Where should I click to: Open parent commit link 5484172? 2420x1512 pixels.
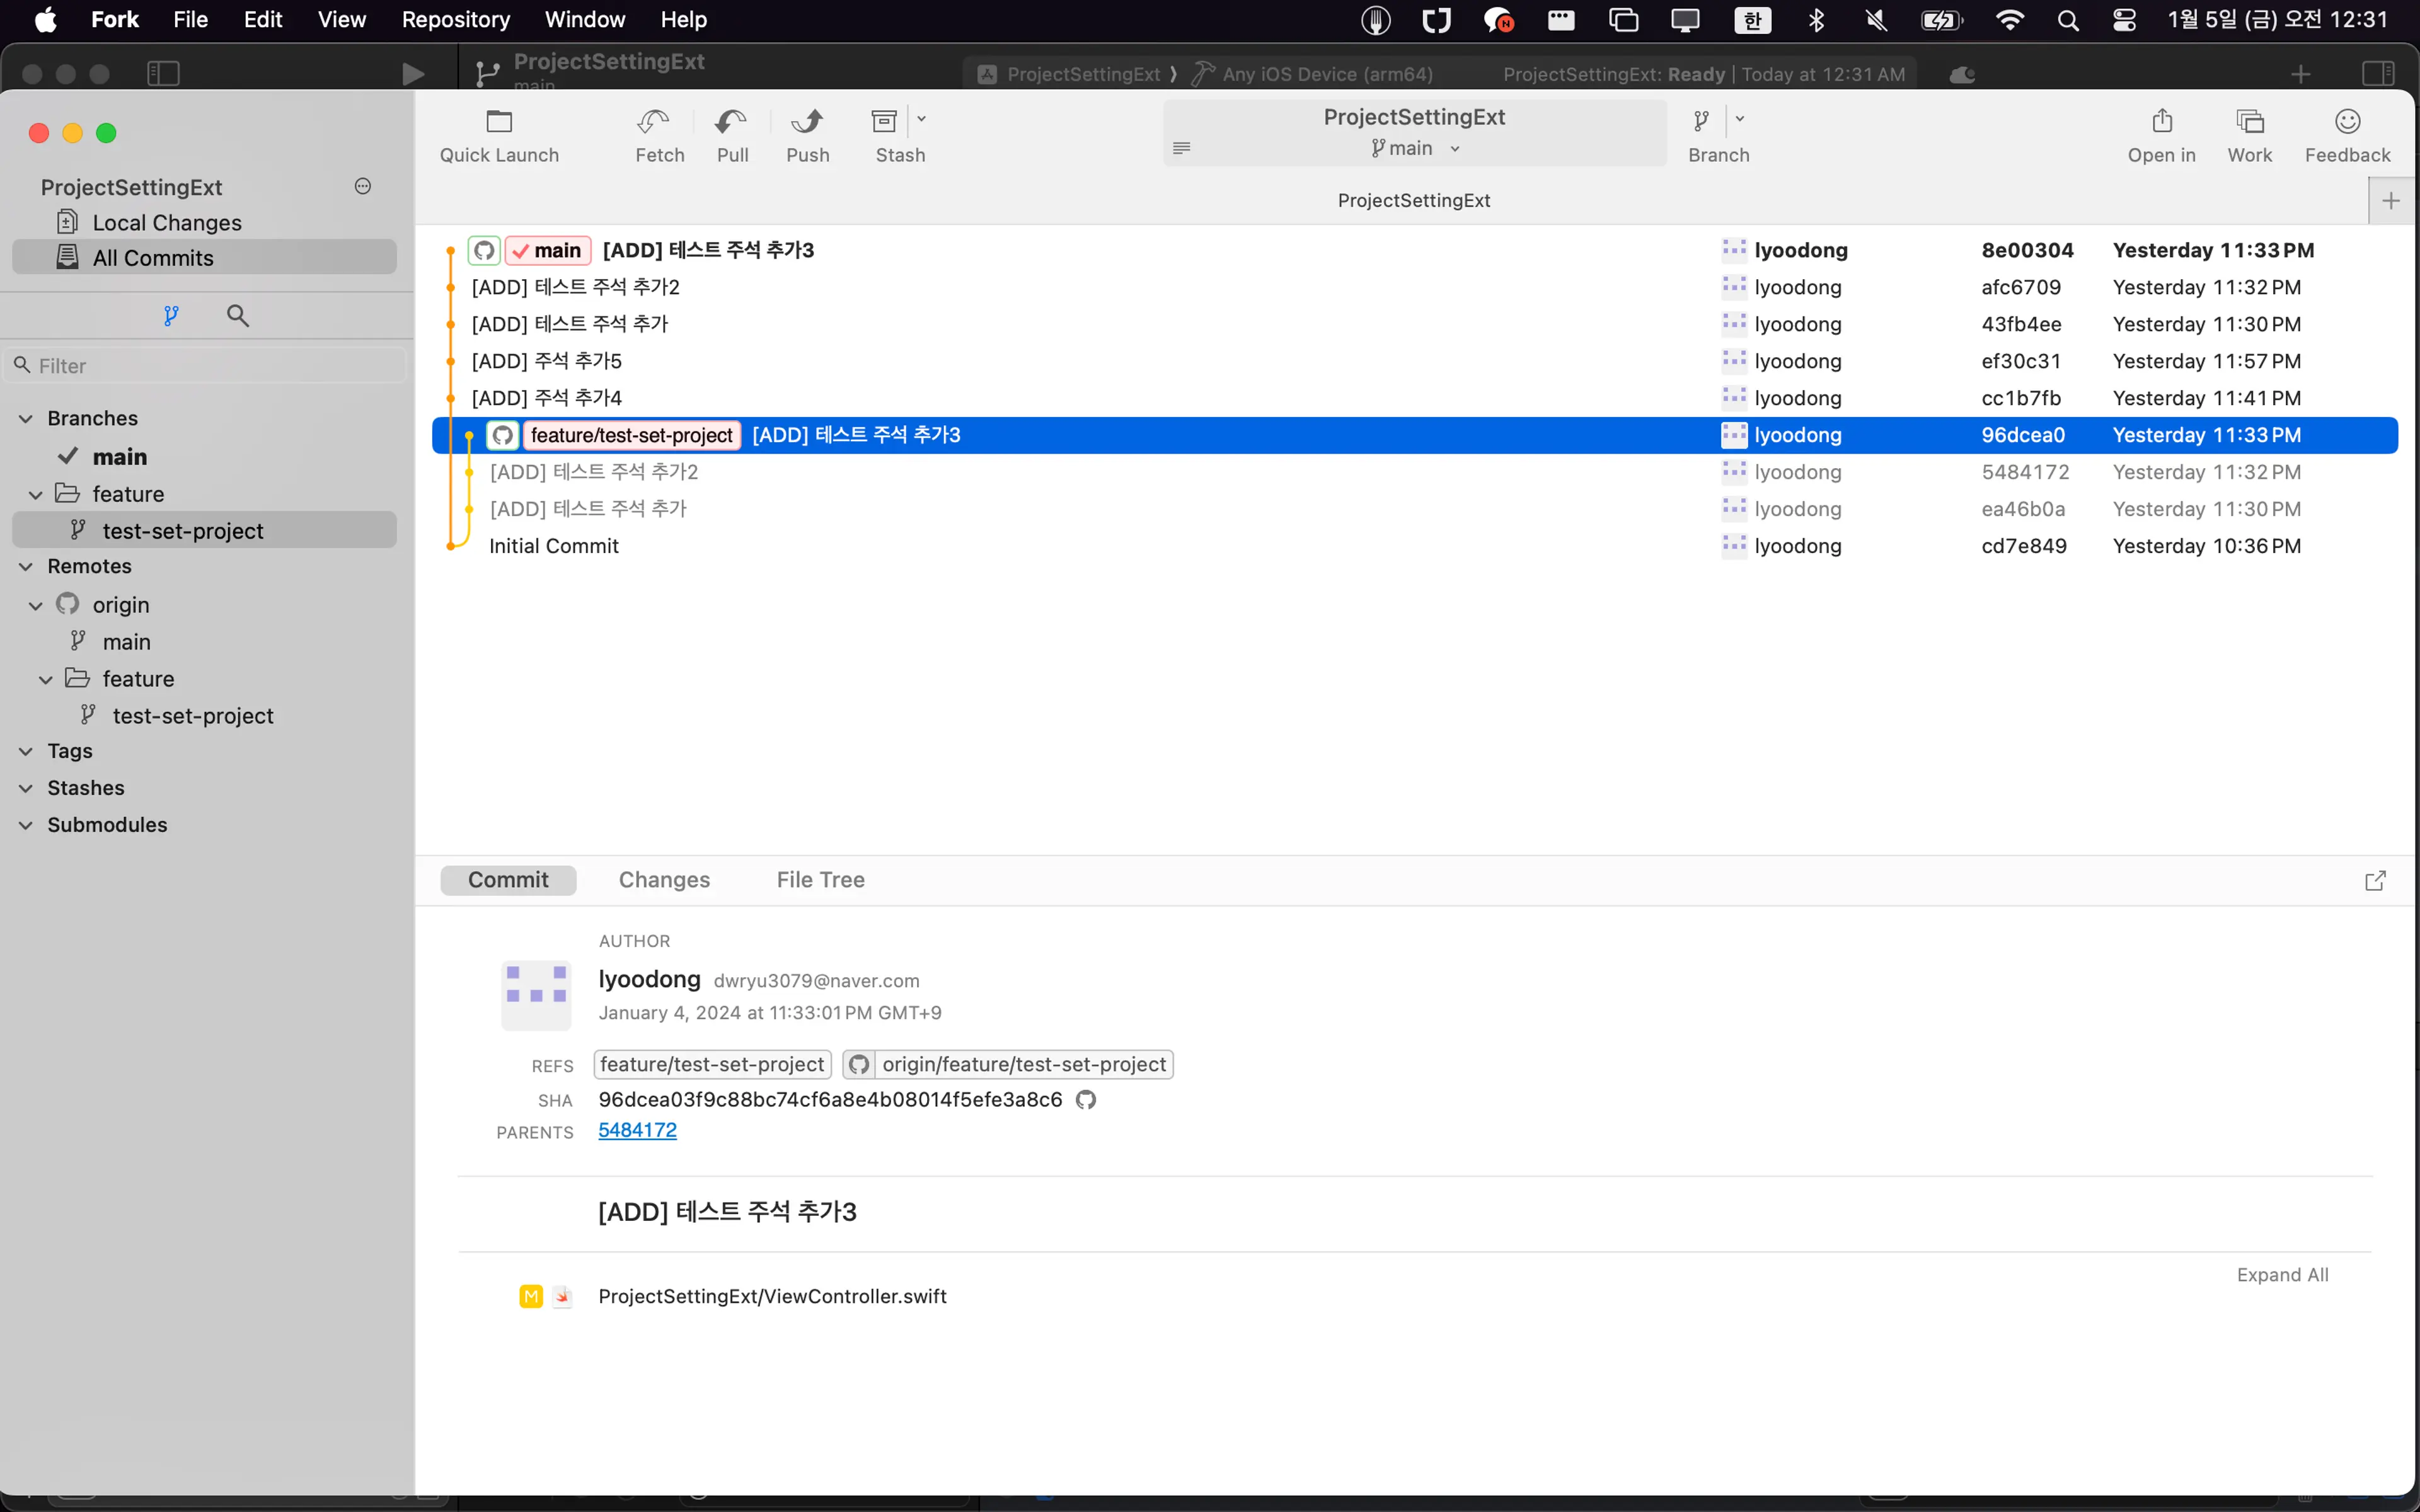[637, 1130]
